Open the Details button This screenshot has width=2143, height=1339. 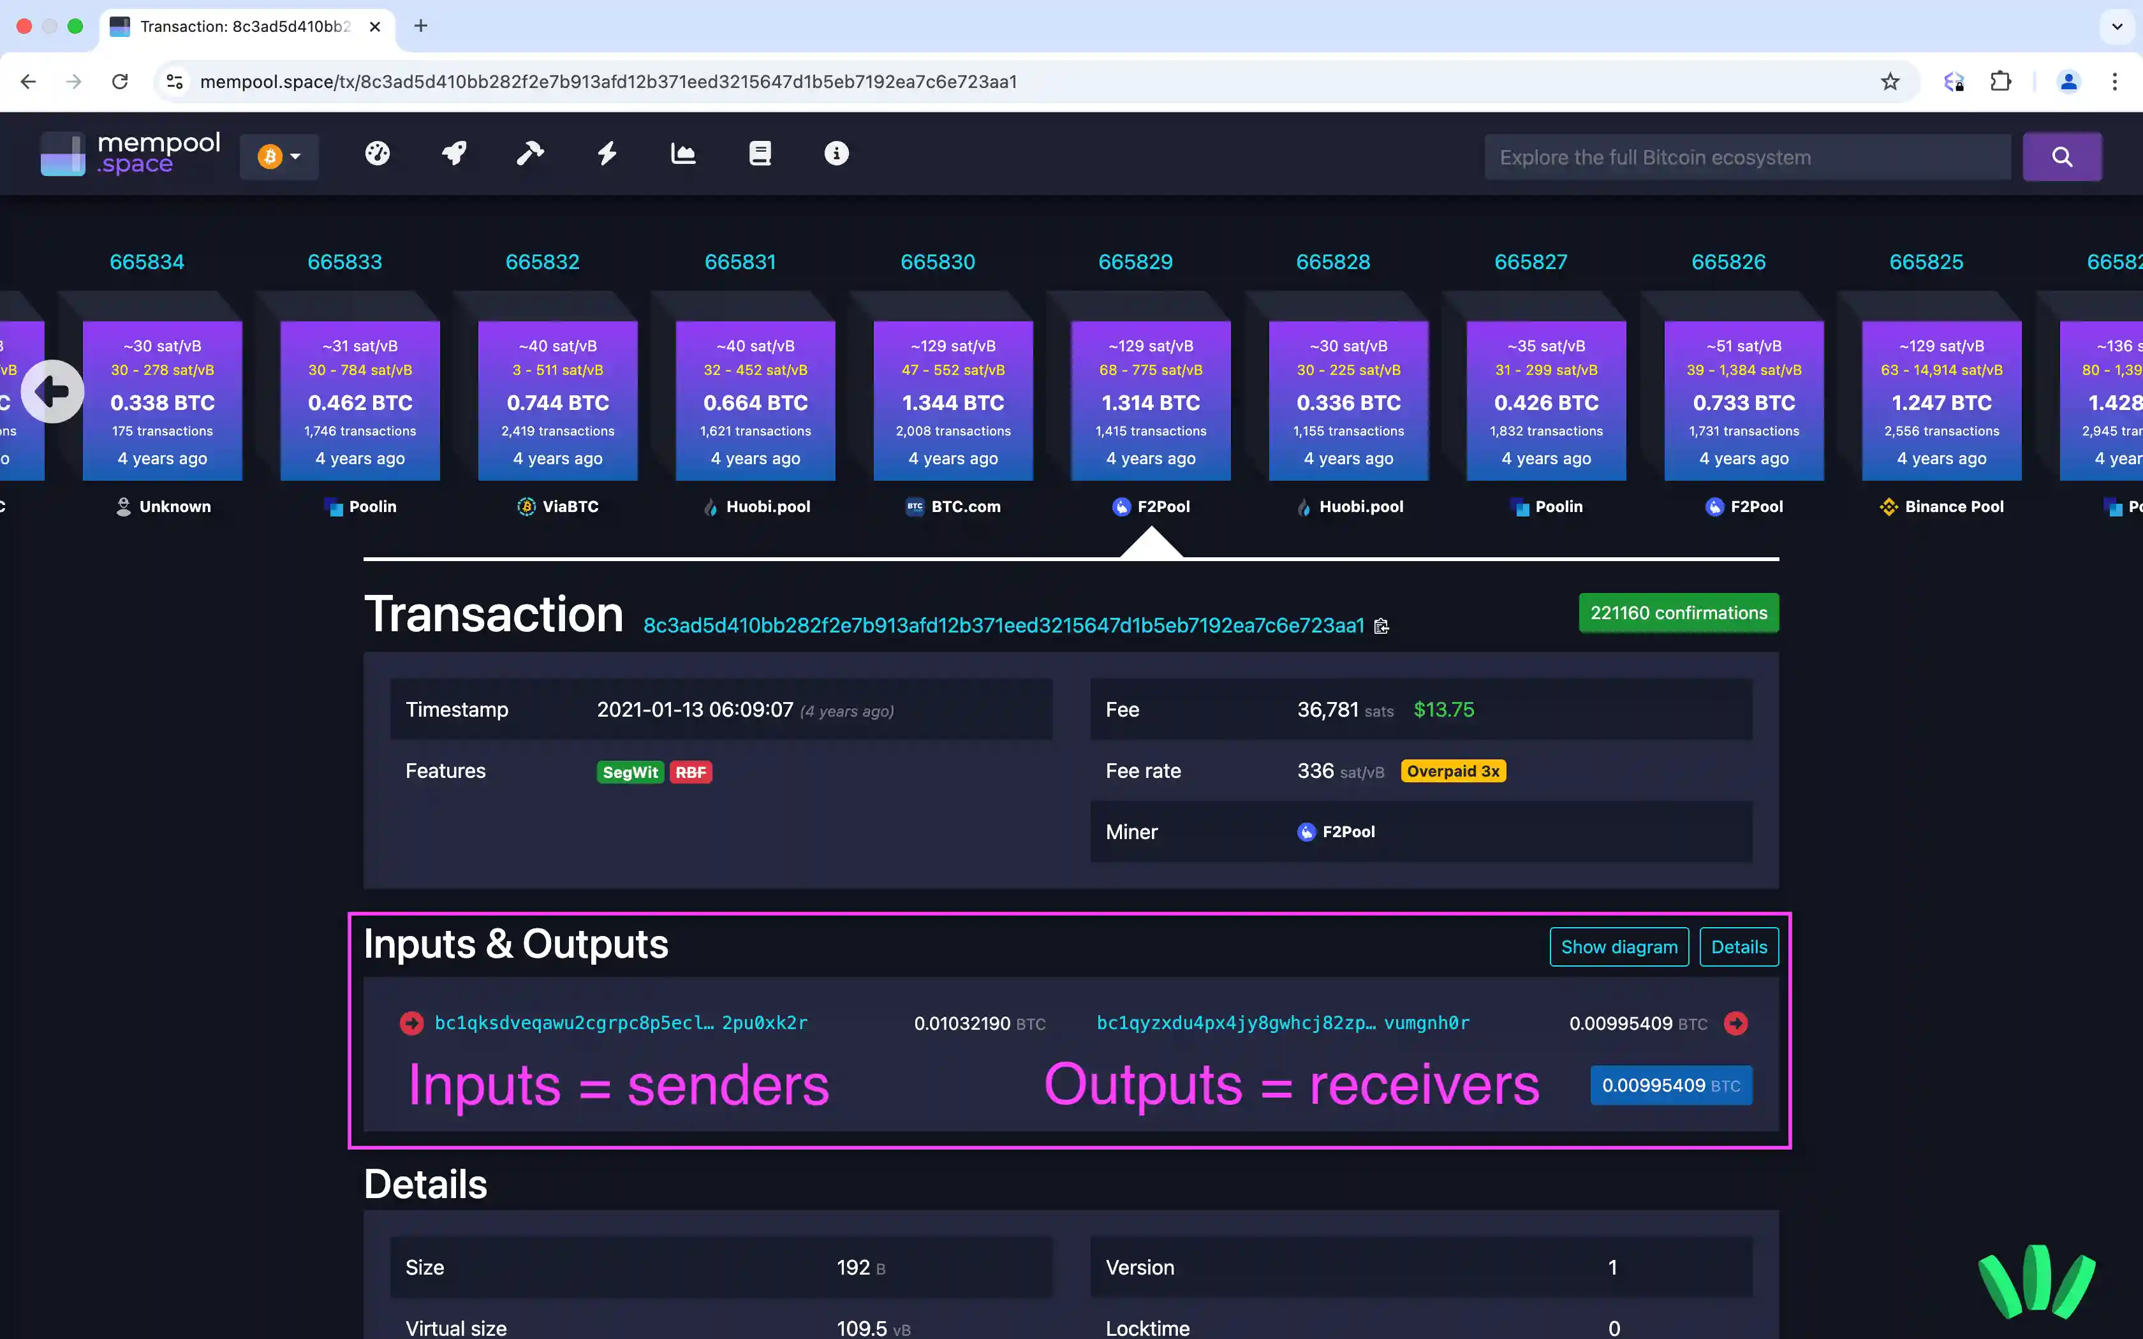1738,946
